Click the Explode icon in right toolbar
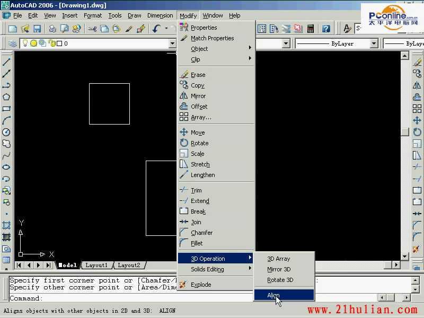The height and width of the screenshot is (318, 424). [417, 249]
